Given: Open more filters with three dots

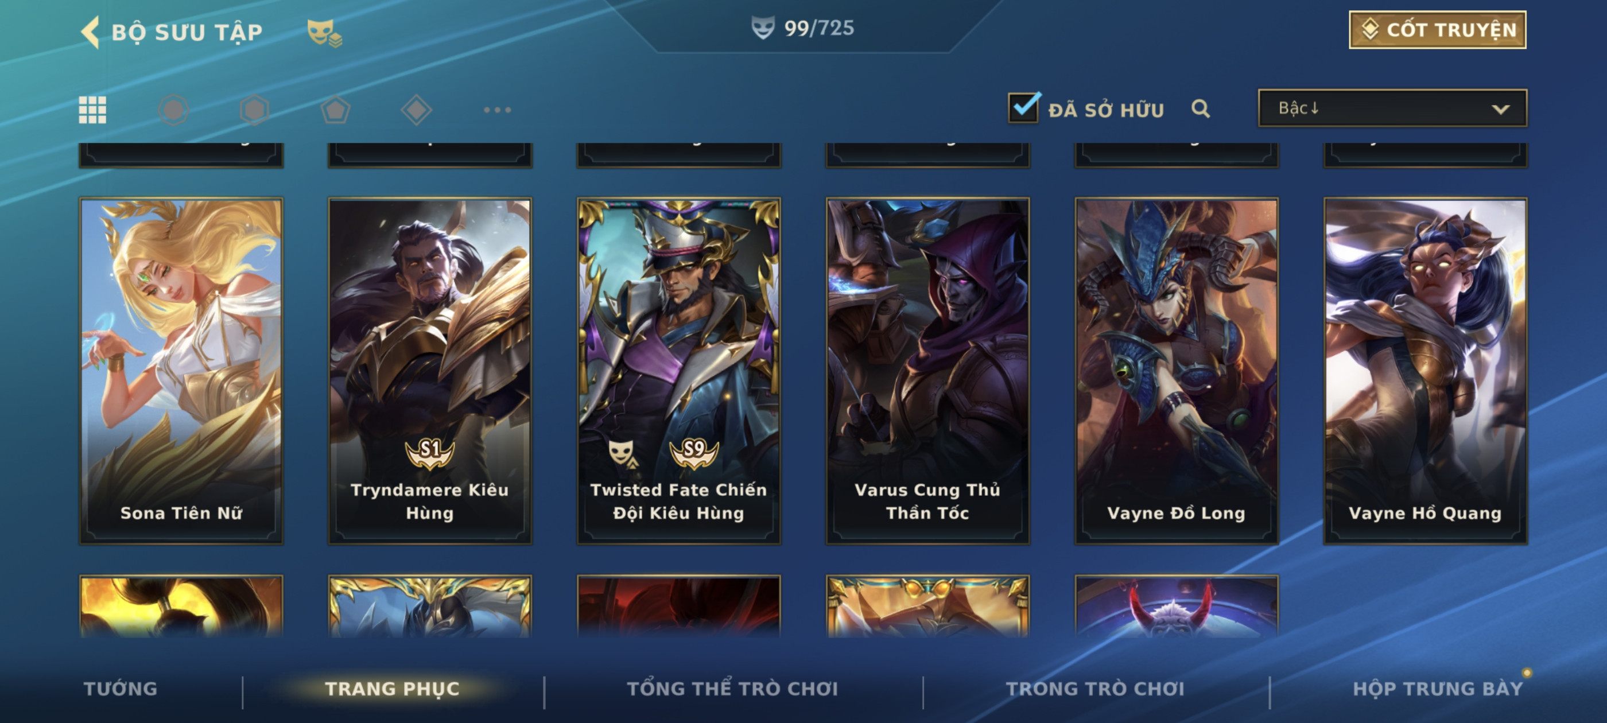Looking at the screenshot, I should [497, 110].
